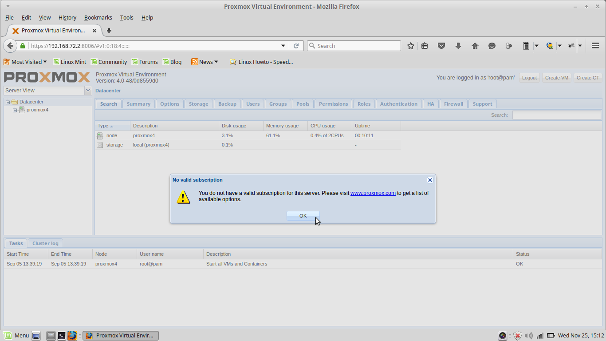Image resolution: width=606 pixels, height=341 pixels.
Task: Click the monitor launcher in the panel
Action: [x=51, y=336]
